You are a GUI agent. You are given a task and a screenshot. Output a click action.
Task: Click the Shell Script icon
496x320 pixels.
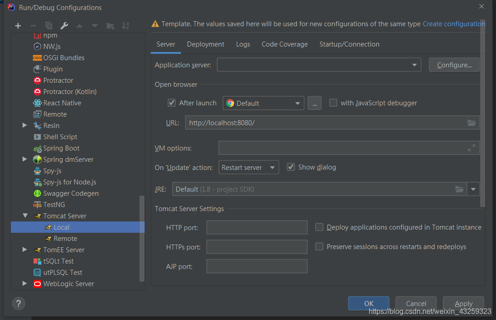[x=37, y=137]
